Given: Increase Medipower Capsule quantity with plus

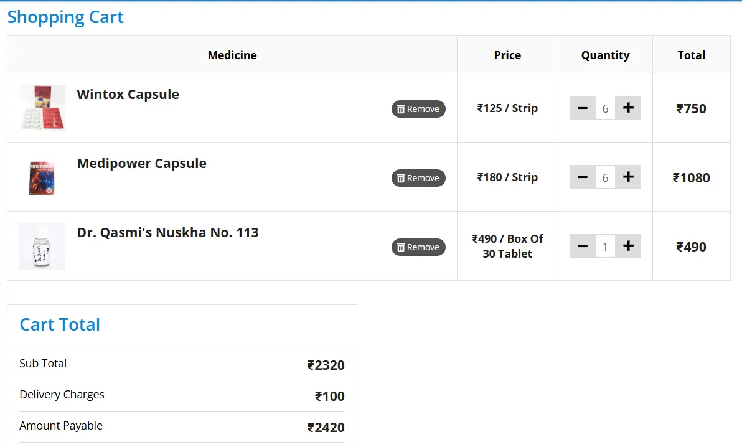Looking at the screenshot, I should point(628,177).
